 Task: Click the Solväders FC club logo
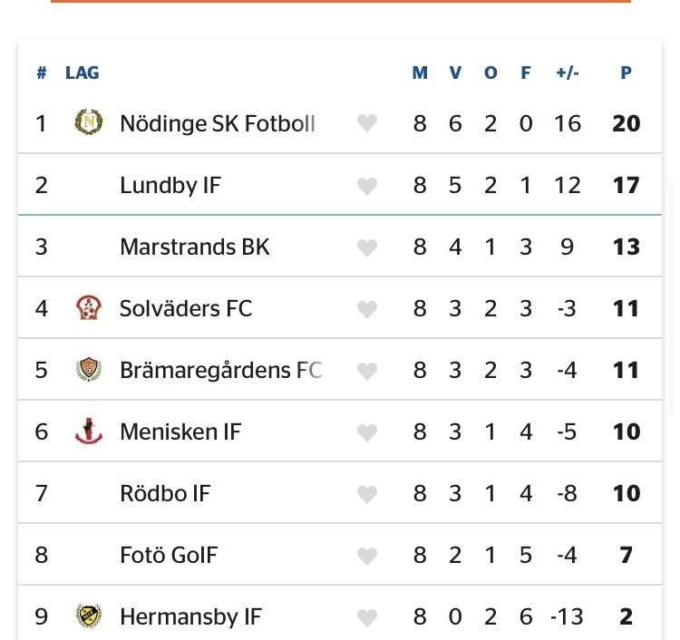point(88,308)
